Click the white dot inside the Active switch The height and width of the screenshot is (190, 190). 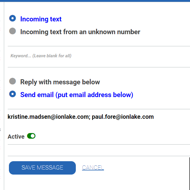[33, 136]
